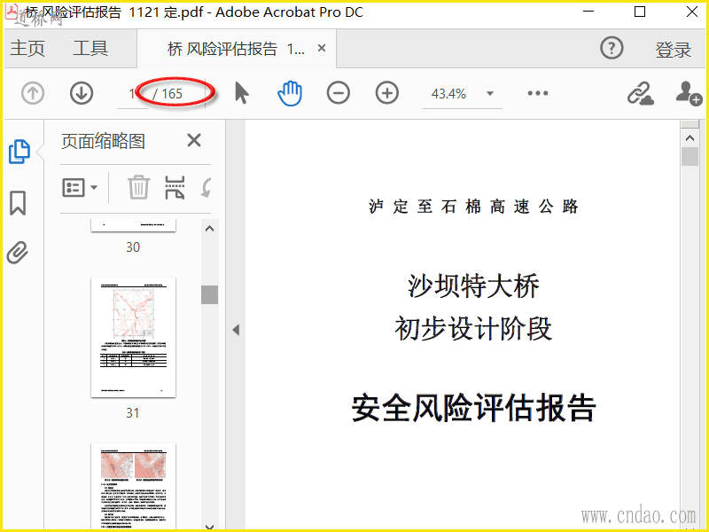
Task: Minimize the Acrobat window
Action: point(588,12)
